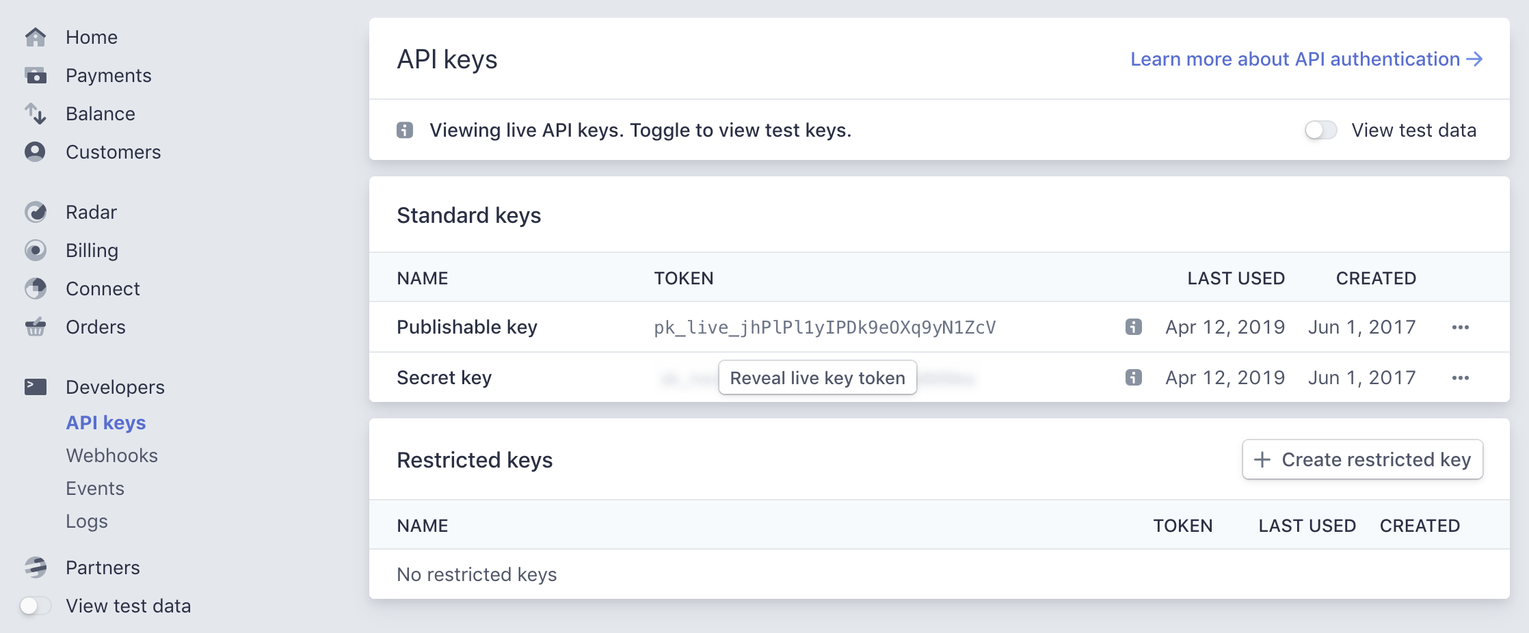The image size is (1529, 633).
Task: Click the Partners globe icon
Action: (36, 567)
